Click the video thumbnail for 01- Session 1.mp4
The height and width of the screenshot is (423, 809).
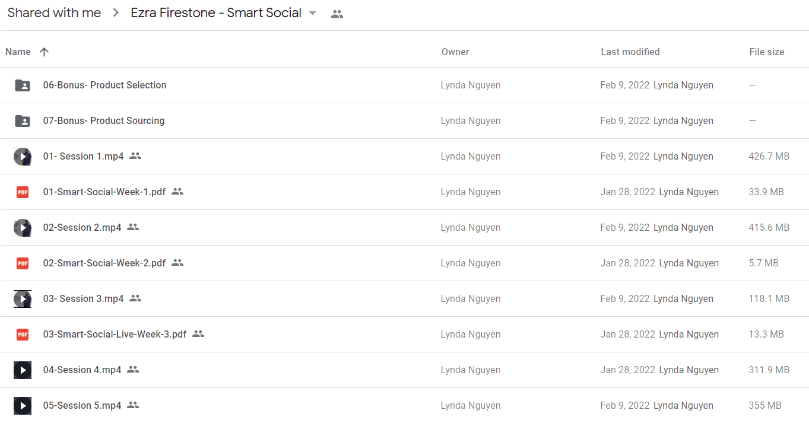(23, 157)
